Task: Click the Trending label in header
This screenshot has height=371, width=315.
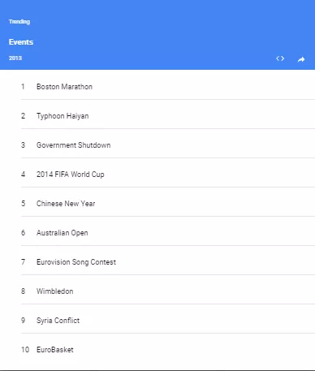Action: click(x=19, y=22)
